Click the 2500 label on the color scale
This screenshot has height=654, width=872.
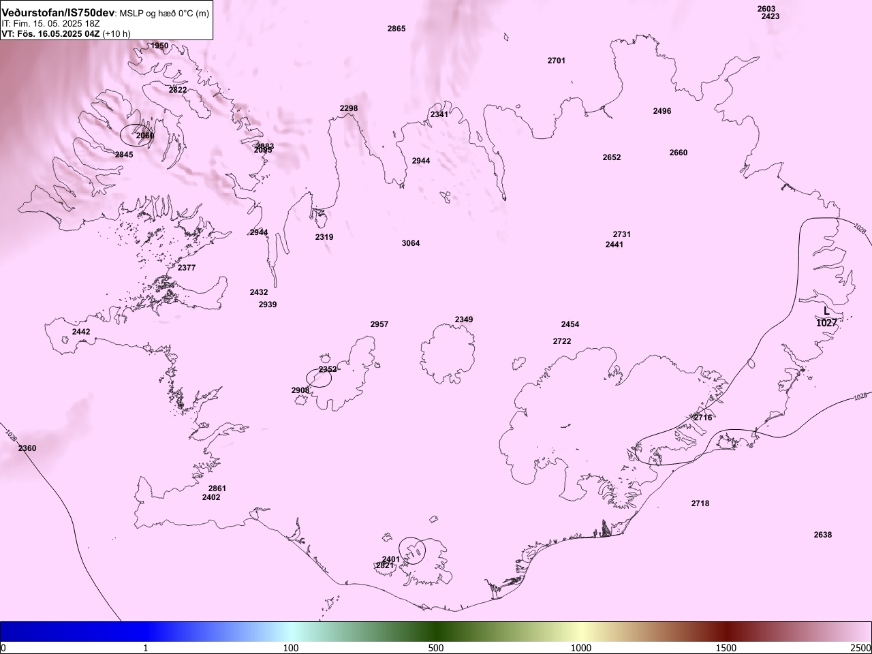[861, 647]
